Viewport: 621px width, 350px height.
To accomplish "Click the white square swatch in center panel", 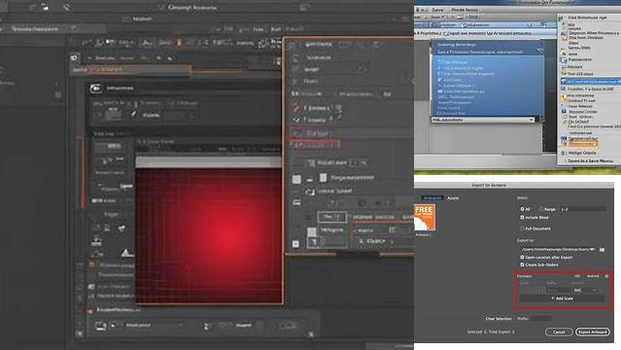I will 296,180.
